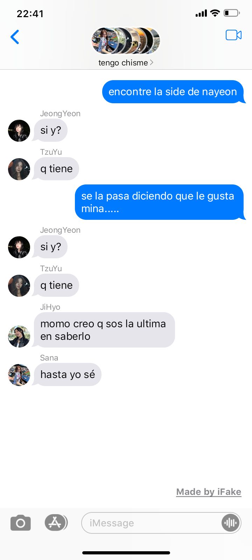Open the App Store apps icon
Image resolution: width=252 pixels, height=560 pixels.
coord(56,523)
